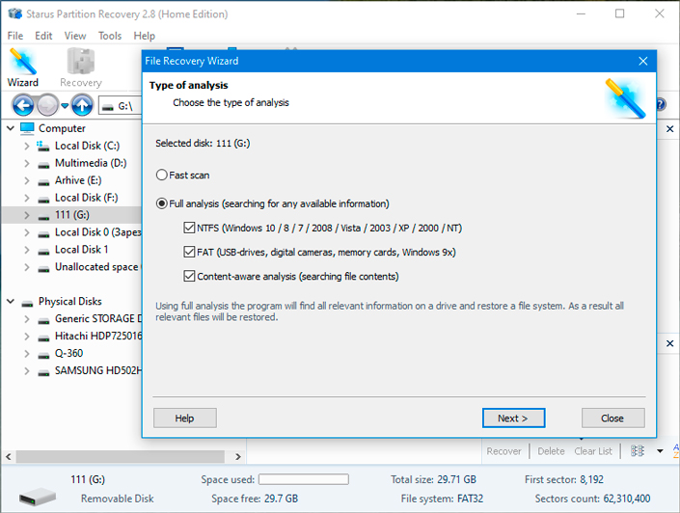The image size is (680, 513).
Task: Click the 'File system: FAT32' status text
Action: (x=442, y=499)
